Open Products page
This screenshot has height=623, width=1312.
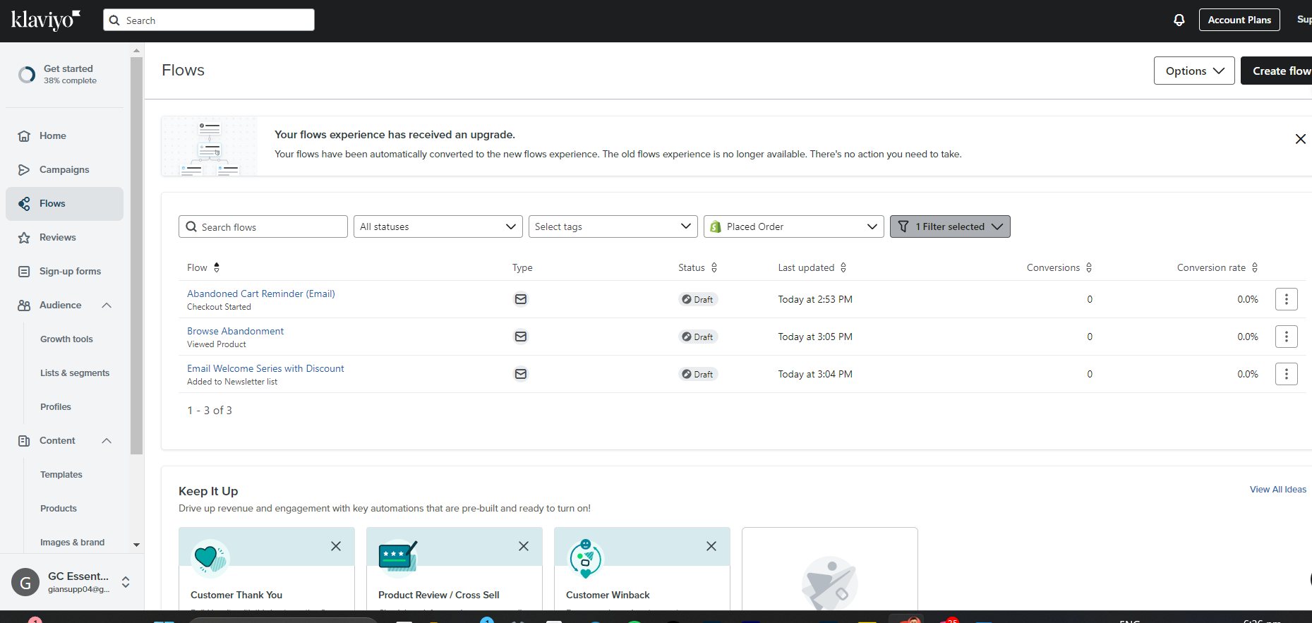coord(59,508)
